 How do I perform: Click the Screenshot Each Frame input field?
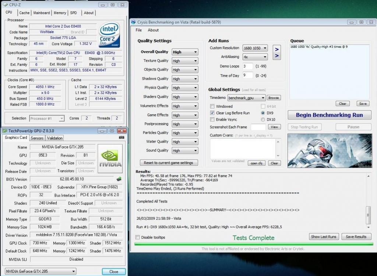(x=258, y=127)
